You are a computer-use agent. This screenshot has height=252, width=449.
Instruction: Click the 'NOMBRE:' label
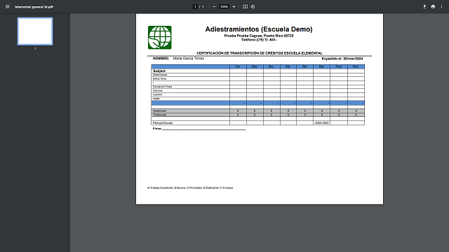[x=161, y=58]
